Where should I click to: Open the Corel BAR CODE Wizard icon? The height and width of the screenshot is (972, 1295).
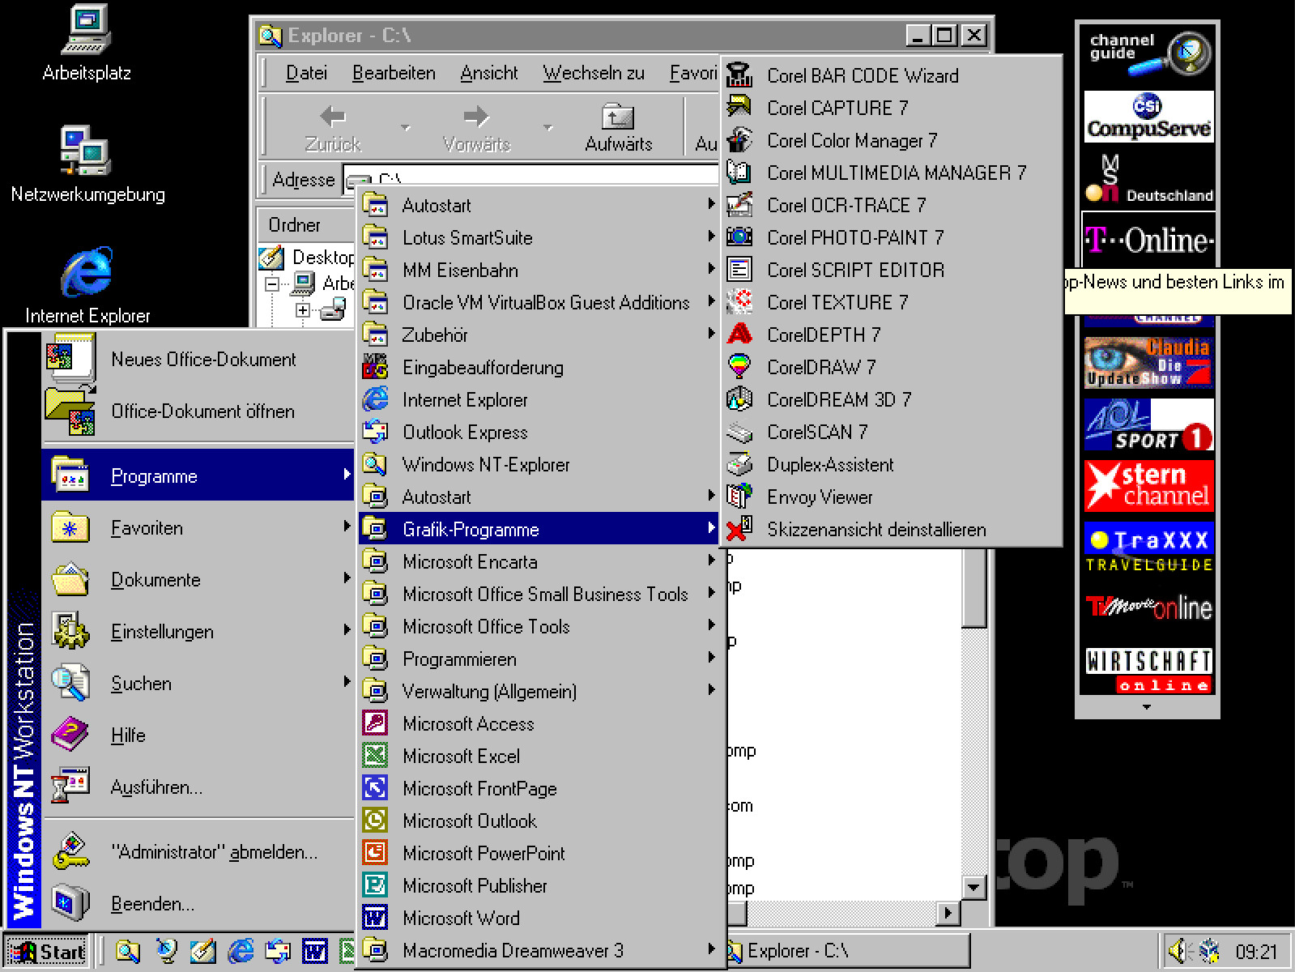739,75
